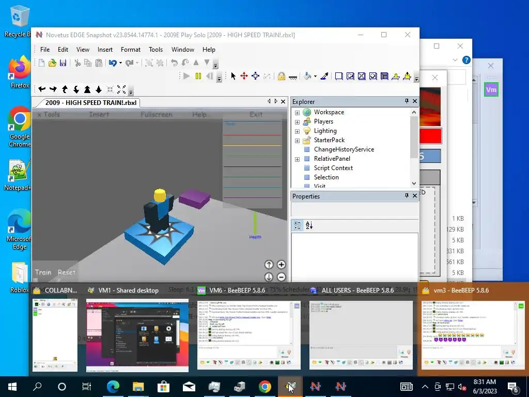Open the Insert menu
529x397 pixels.
click(x=105, y=49)
